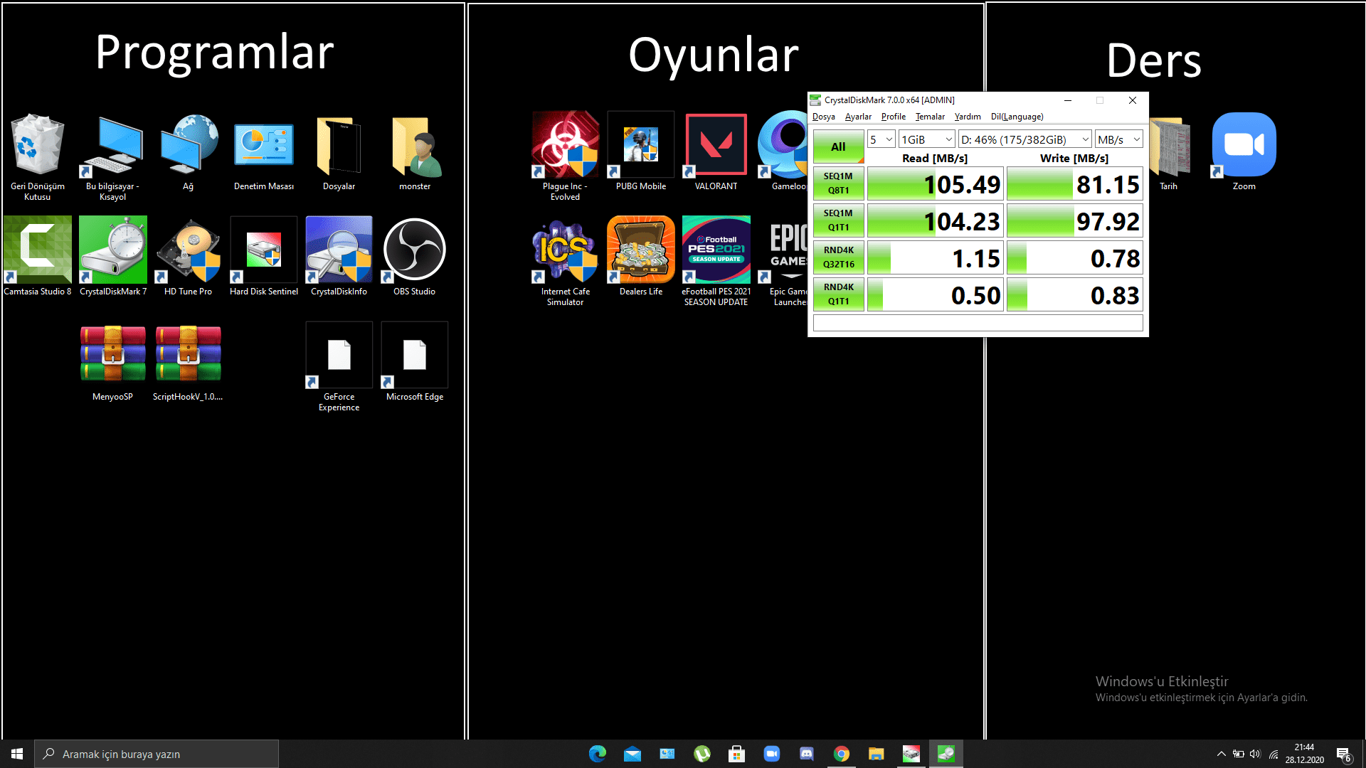Image resolution: width=1366 pixels, height=768 pixels.
Task: Launch Plague Inc - Evolved
Action: coord(564,144)
